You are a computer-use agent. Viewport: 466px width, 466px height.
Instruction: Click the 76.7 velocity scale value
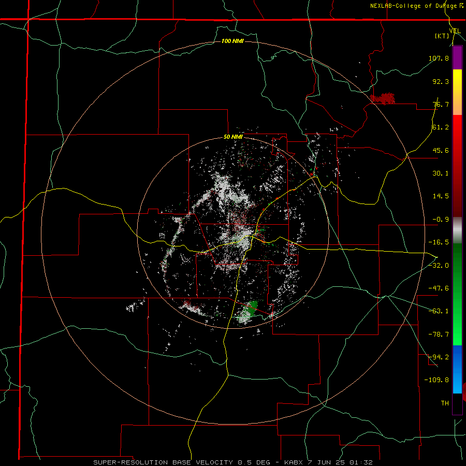[441, 104]
